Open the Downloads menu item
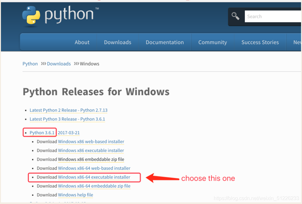The image size is (302, 204). pos(118,42)
